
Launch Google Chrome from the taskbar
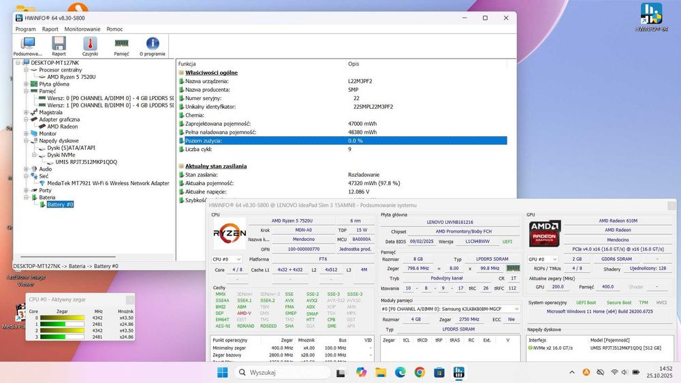(419, 372)
